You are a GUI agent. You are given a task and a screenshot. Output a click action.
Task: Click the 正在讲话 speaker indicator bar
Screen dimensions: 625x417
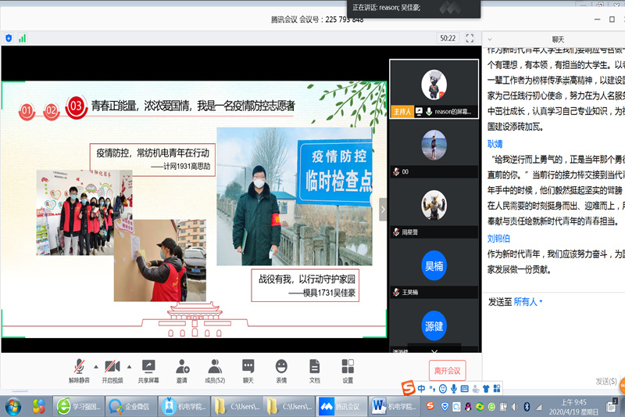tap(413, 8)
